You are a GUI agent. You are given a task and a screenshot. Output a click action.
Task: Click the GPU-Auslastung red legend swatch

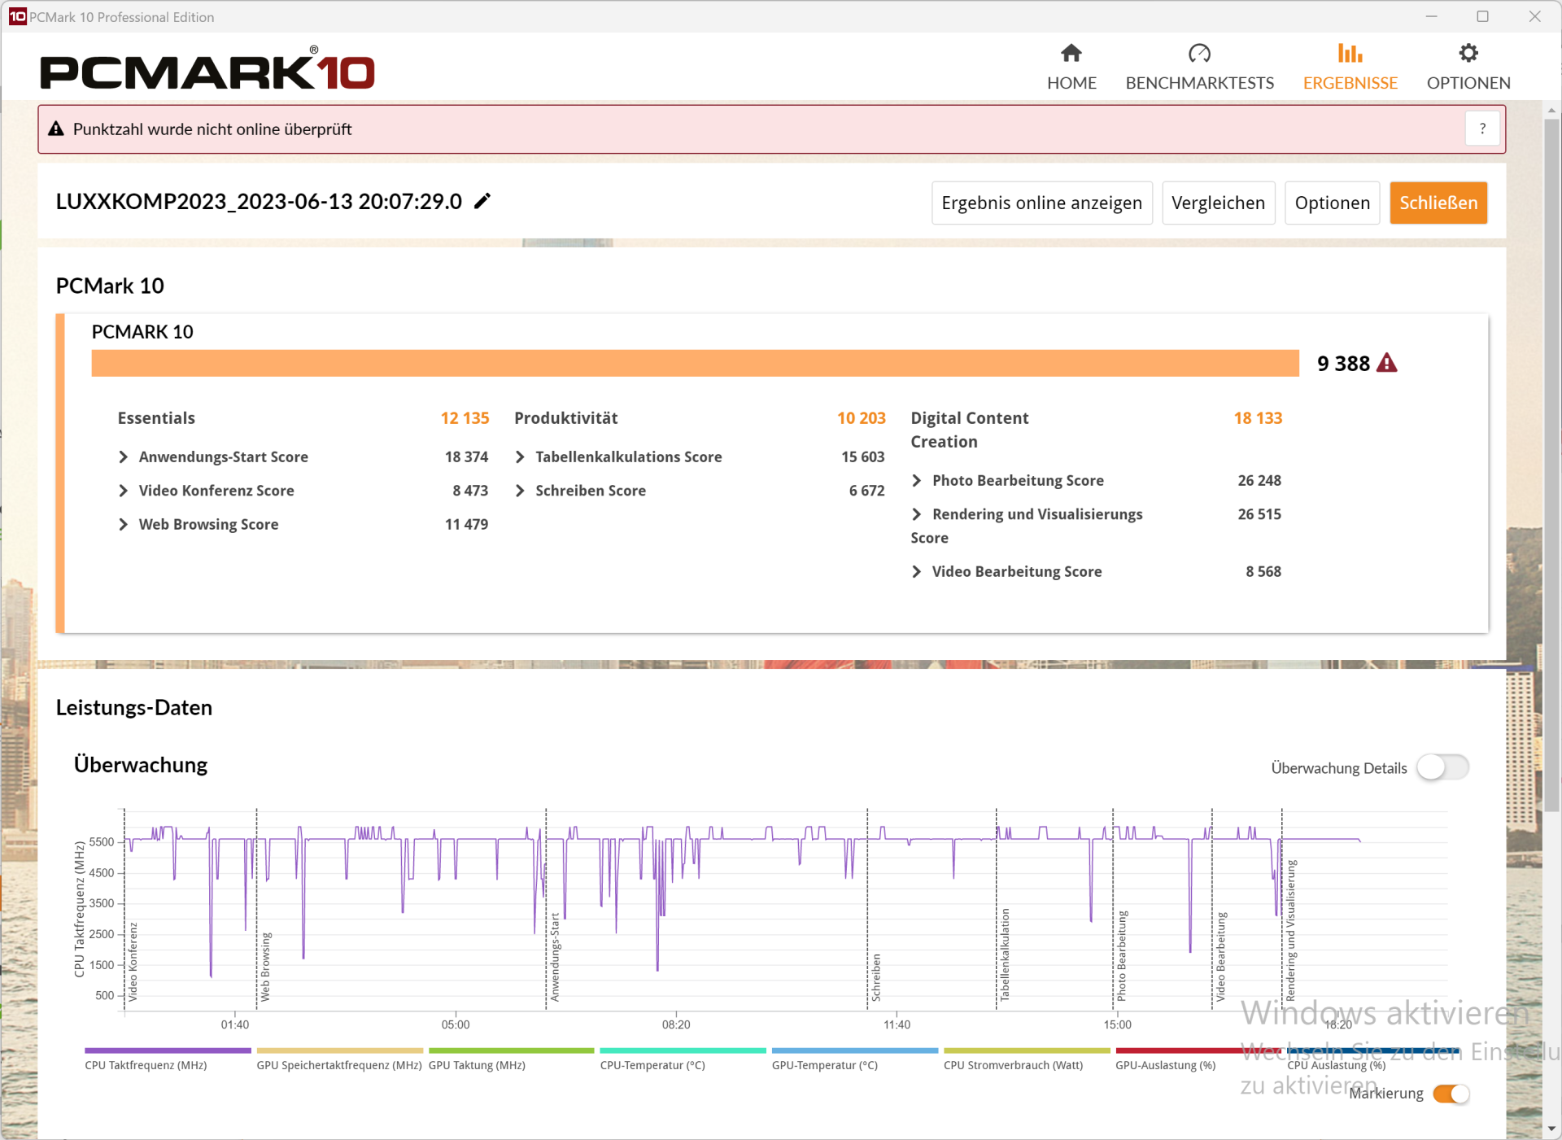coord(1198,1050)
